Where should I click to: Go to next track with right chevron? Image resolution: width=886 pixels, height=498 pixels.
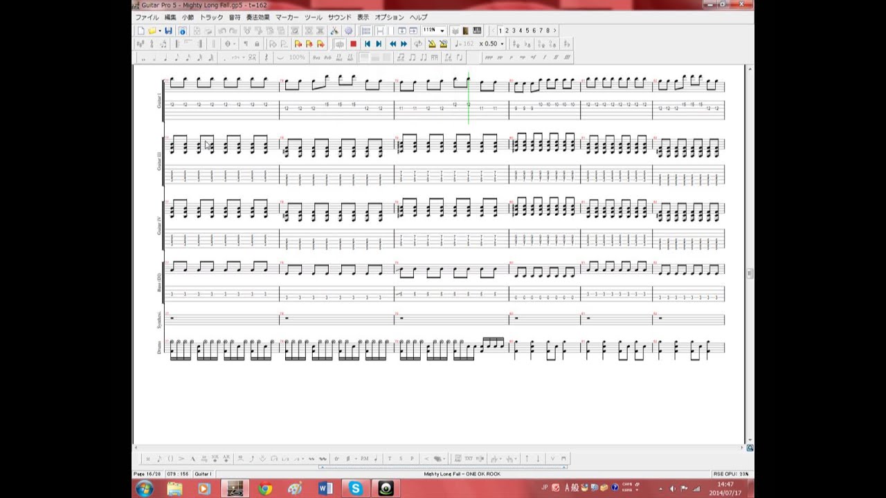(x=554, y=30)
